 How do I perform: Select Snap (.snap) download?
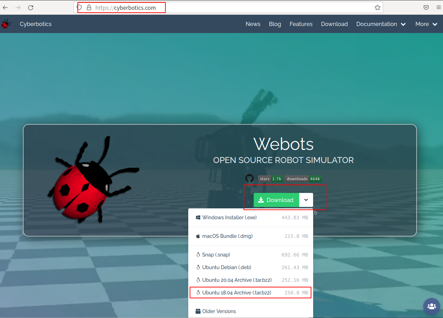251,255
